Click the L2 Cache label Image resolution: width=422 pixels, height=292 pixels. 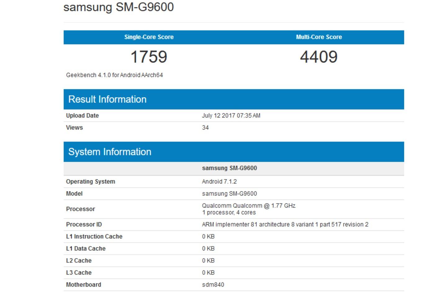pyautogui.click(x=79, y=261)
